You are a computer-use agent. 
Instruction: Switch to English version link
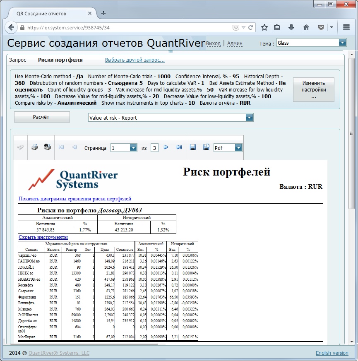[x=332, y=353]
